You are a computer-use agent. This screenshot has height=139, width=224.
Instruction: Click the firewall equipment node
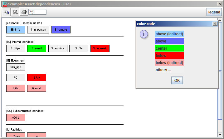coord(37,88)
